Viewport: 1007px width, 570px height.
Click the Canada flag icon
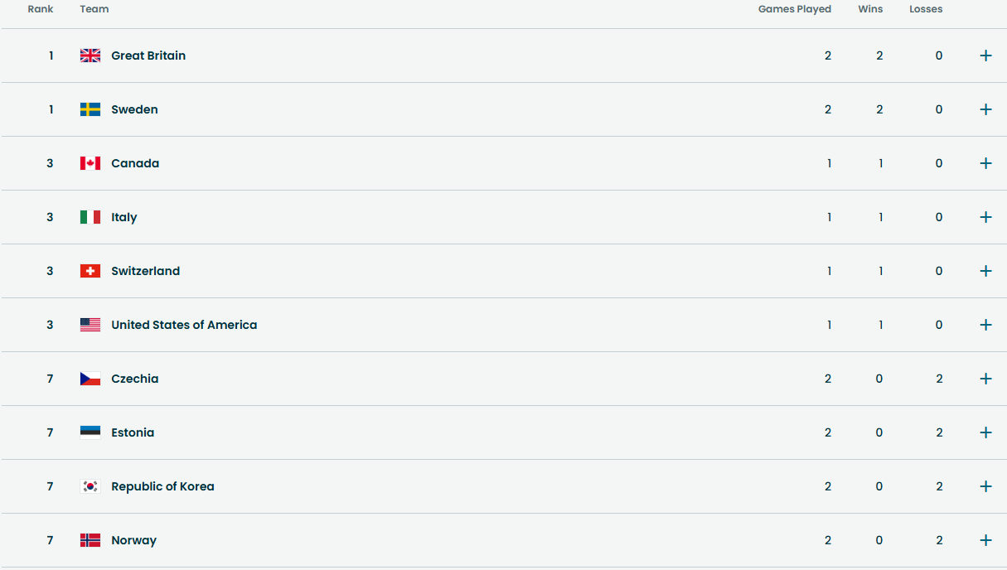(90, 163)
